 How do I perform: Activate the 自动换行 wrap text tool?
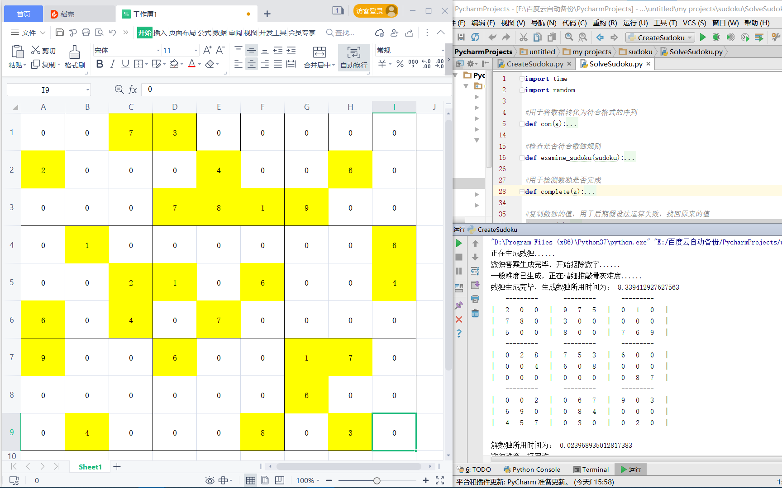point(353,57)
